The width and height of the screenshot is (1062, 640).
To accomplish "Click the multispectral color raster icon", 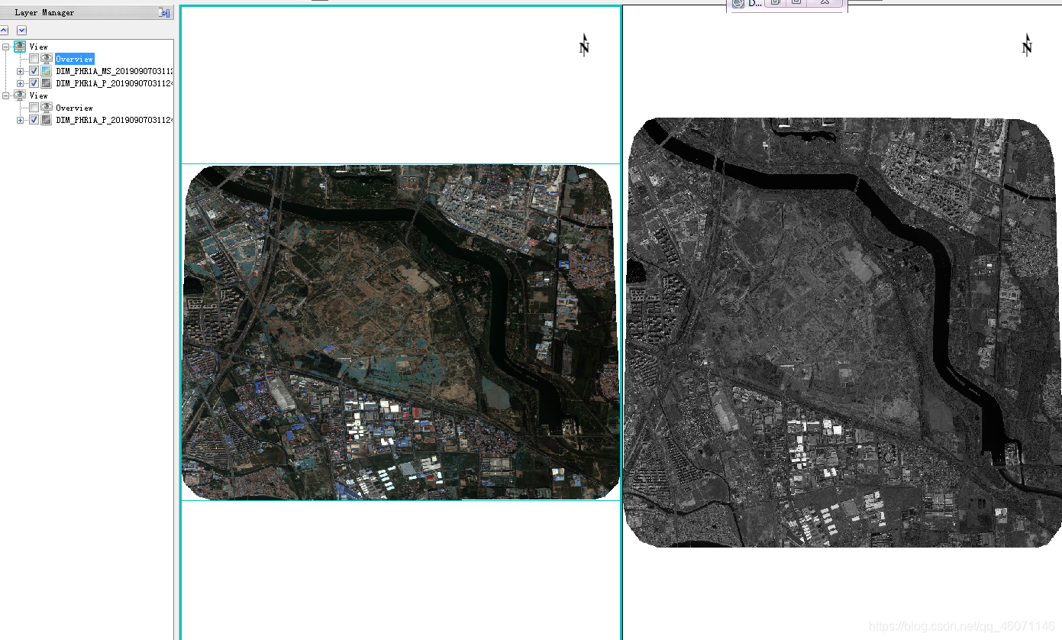I will 47,71.
